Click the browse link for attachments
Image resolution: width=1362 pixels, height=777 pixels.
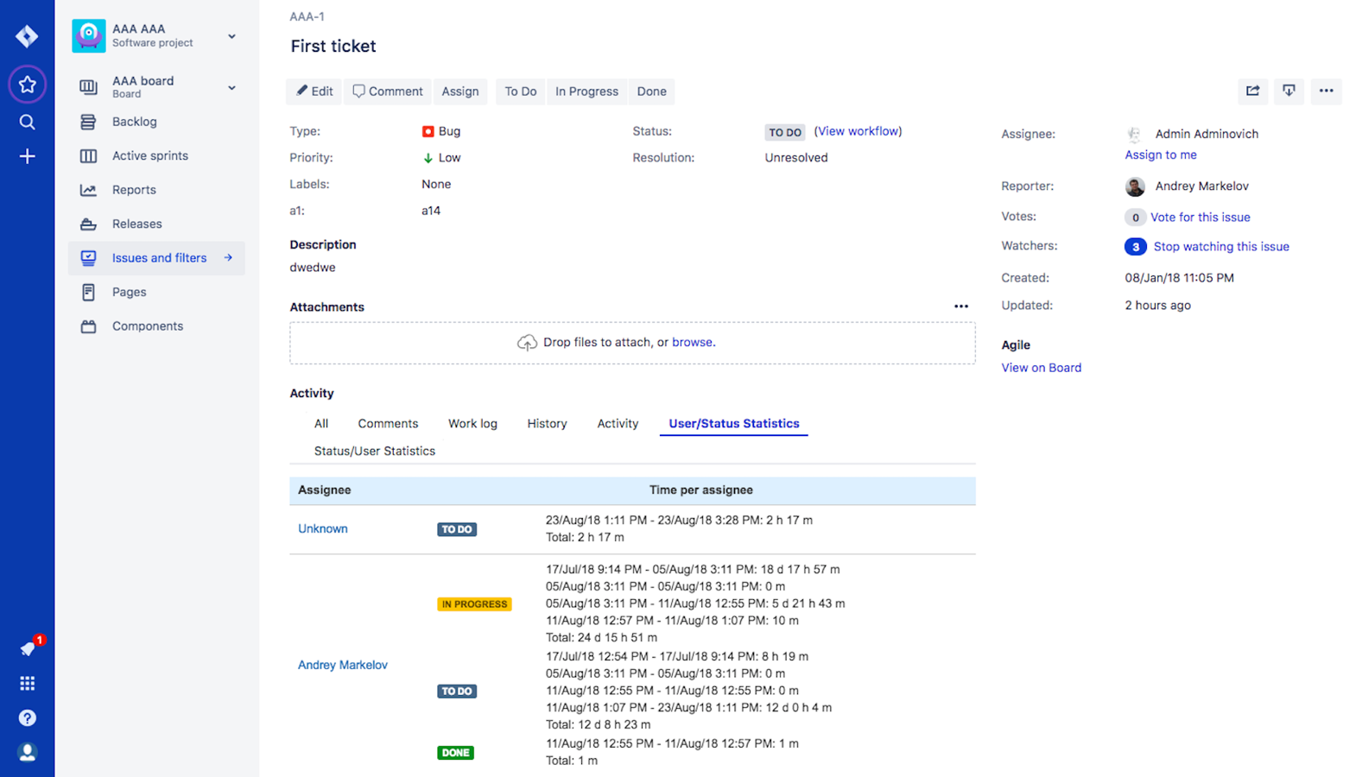tap(693, 343)
